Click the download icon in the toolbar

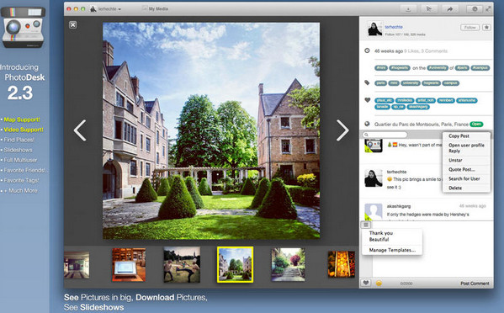(408, 9)
